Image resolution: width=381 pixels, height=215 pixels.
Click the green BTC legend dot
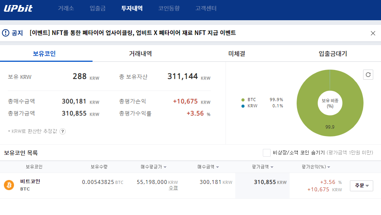[x=243, y=100]
